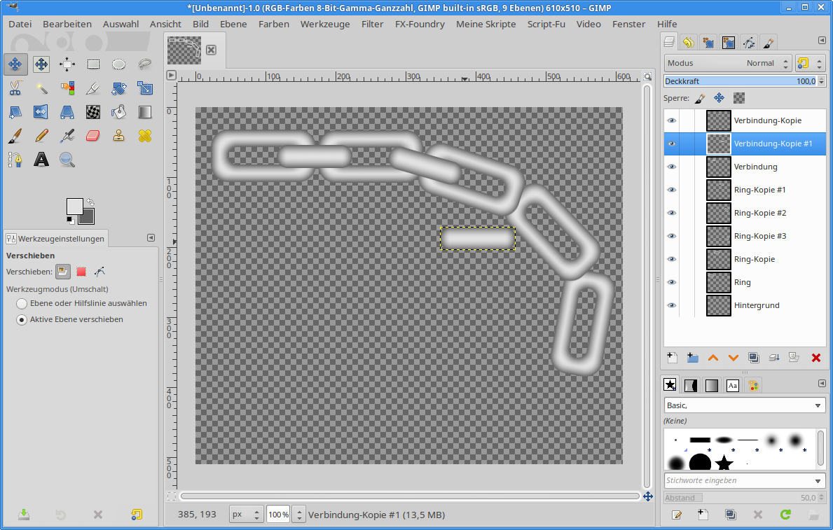833x530 pixels.
Task: Select the Scissors selection tool
Action: pos(15,88)
